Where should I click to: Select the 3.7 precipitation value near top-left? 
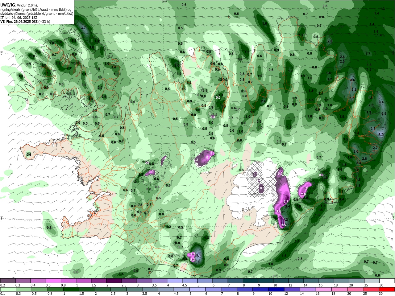83,28
